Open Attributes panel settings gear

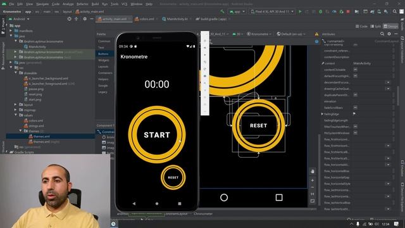pos(389,34)
